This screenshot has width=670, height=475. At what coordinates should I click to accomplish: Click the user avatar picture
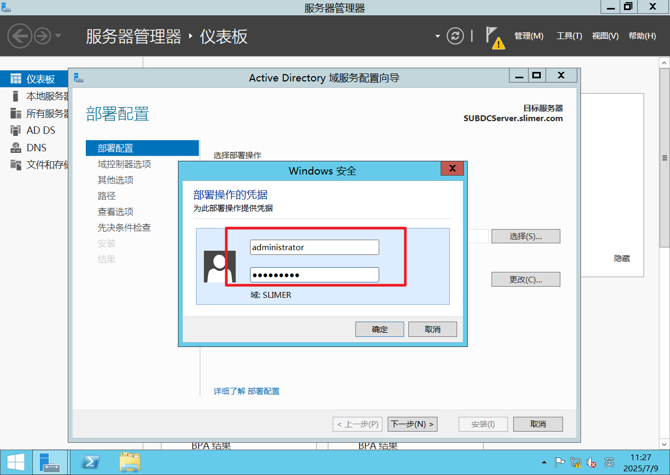220,266
